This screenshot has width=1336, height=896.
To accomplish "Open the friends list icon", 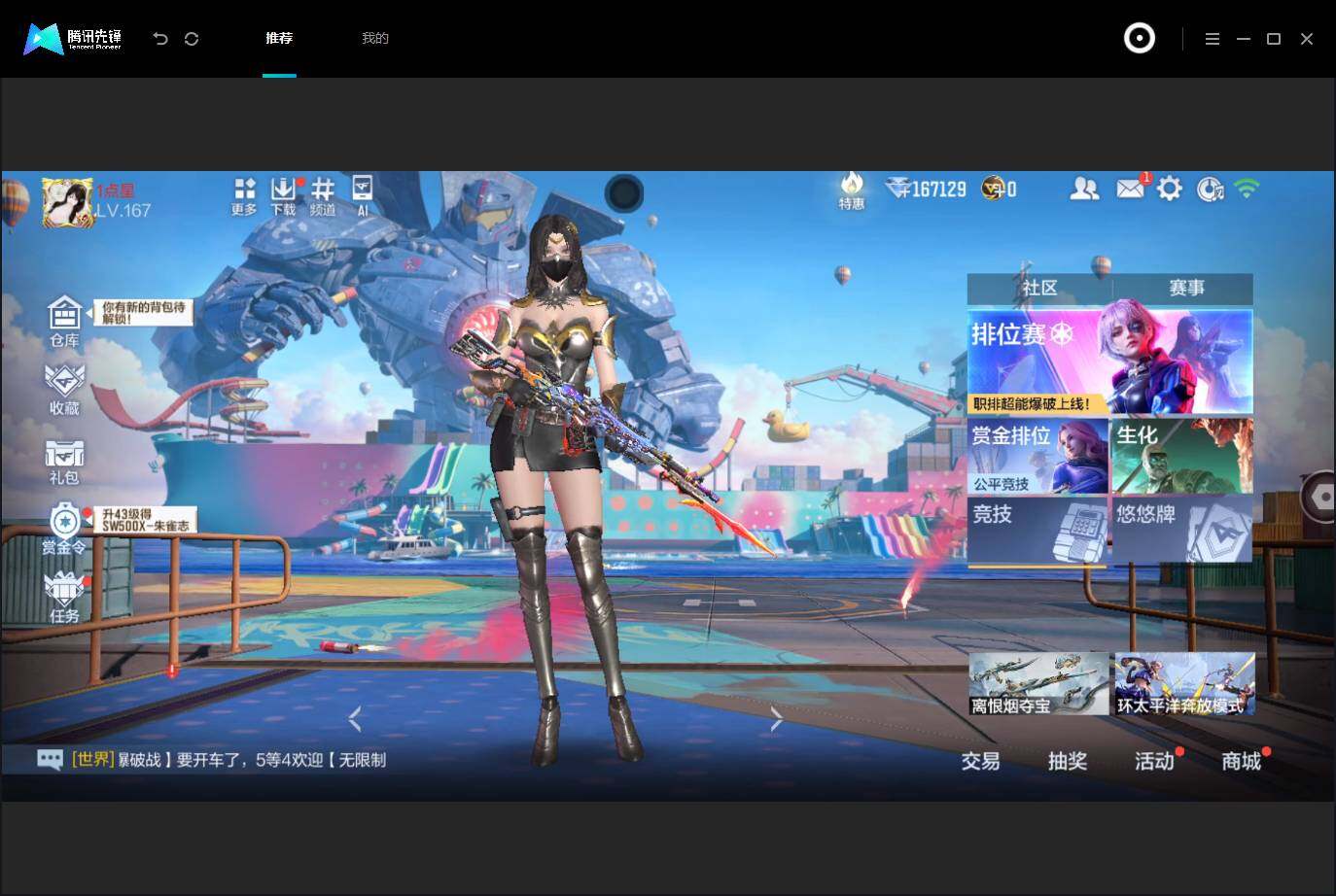I will point(1084,189).
